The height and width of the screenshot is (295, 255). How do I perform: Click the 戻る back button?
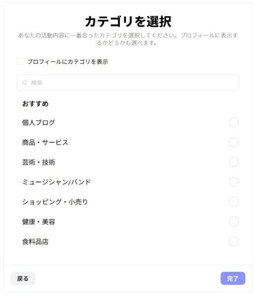pos(23,278)
